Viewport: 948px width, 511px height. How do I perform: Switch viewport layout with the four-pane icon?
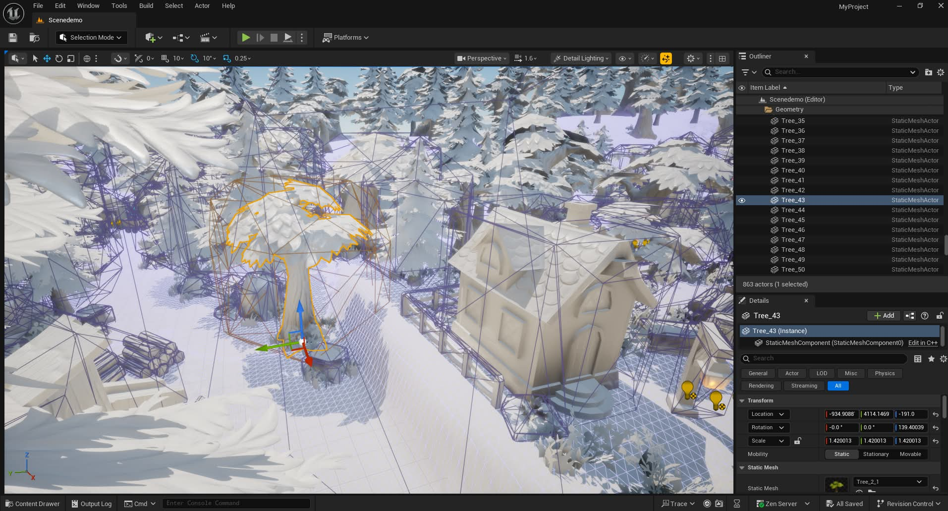(x=723, y=58)
